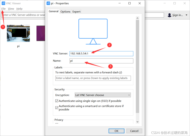
Task: Click the scroll down arrow in dialog
Action: point(137,122)
